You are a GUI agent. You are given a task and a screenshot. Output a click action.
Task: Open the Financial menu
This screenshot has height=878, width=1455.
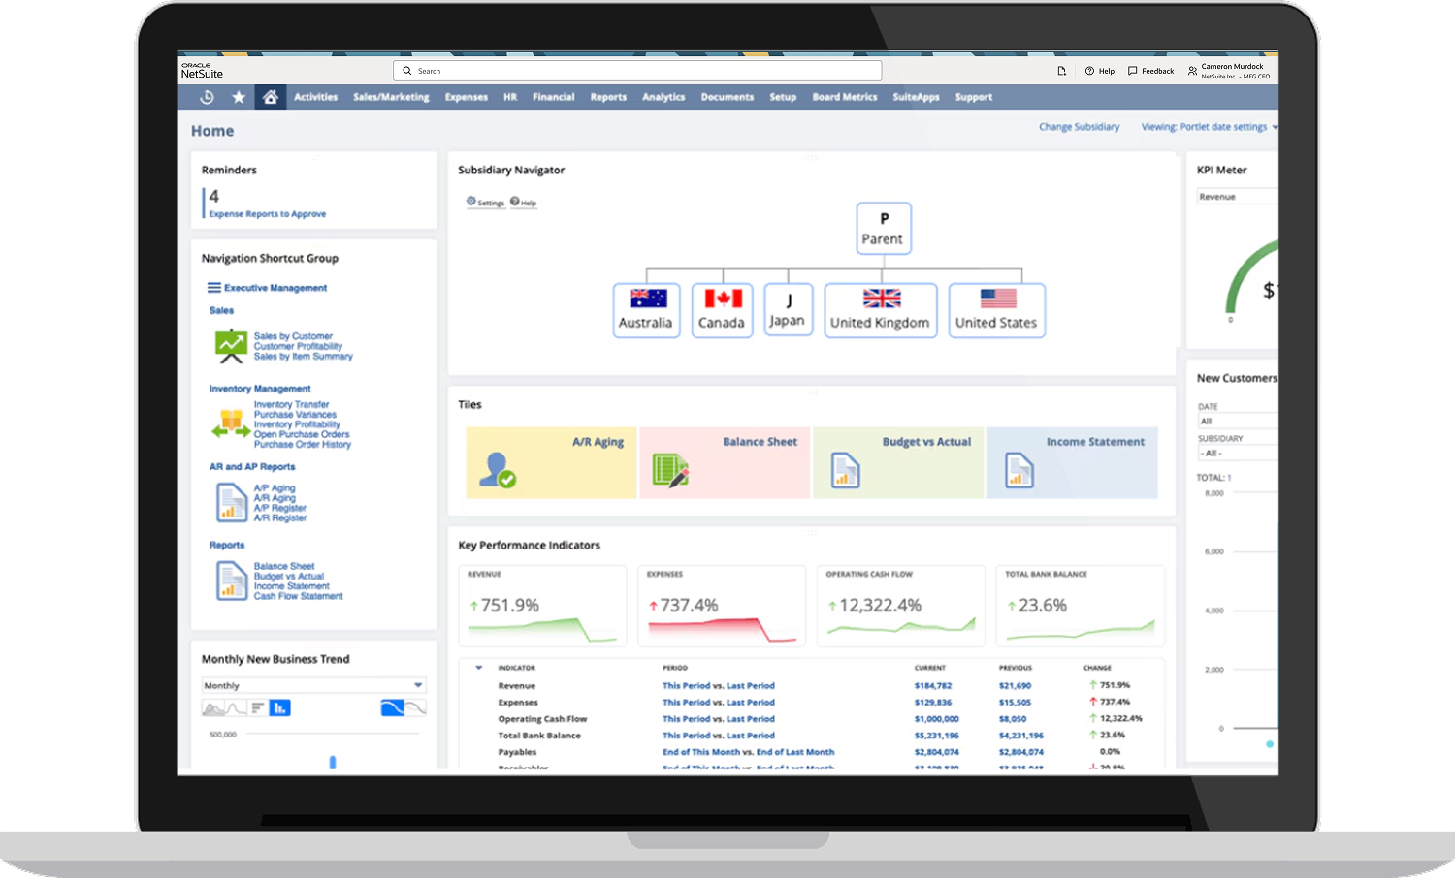tap(554, 97)
